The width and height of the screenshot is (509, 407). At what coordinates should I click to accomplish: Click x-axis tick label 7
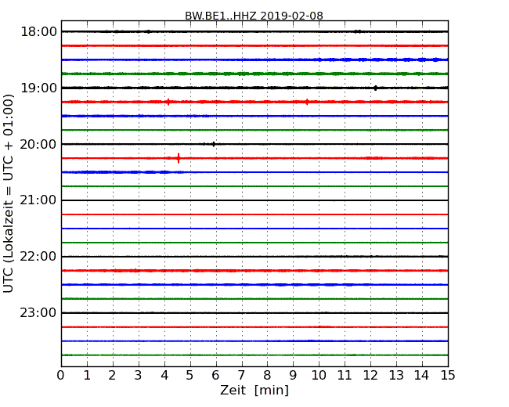coord(241,375)
